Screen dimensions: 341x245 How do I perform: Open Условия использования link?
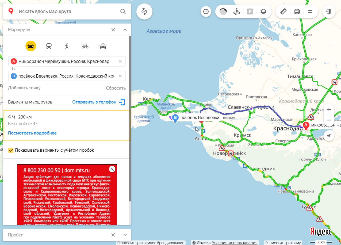(235, 243)
